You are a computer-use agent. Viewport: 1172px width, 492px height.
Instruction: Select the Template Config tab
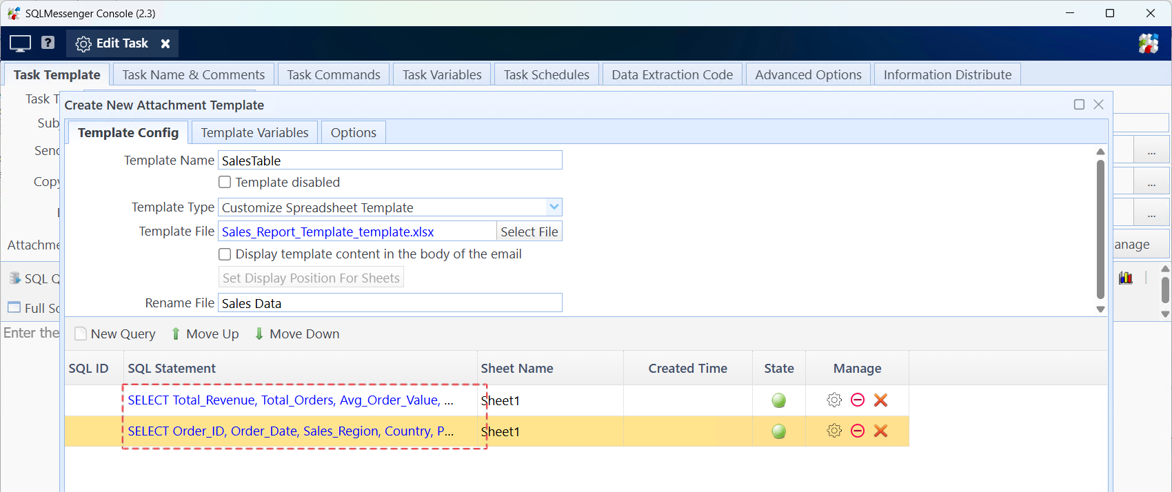tap(128, 132)
